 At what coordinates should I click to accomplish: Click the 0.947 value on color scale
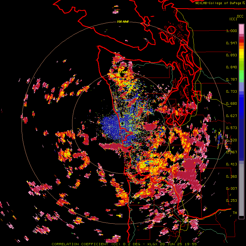(232, 43)
